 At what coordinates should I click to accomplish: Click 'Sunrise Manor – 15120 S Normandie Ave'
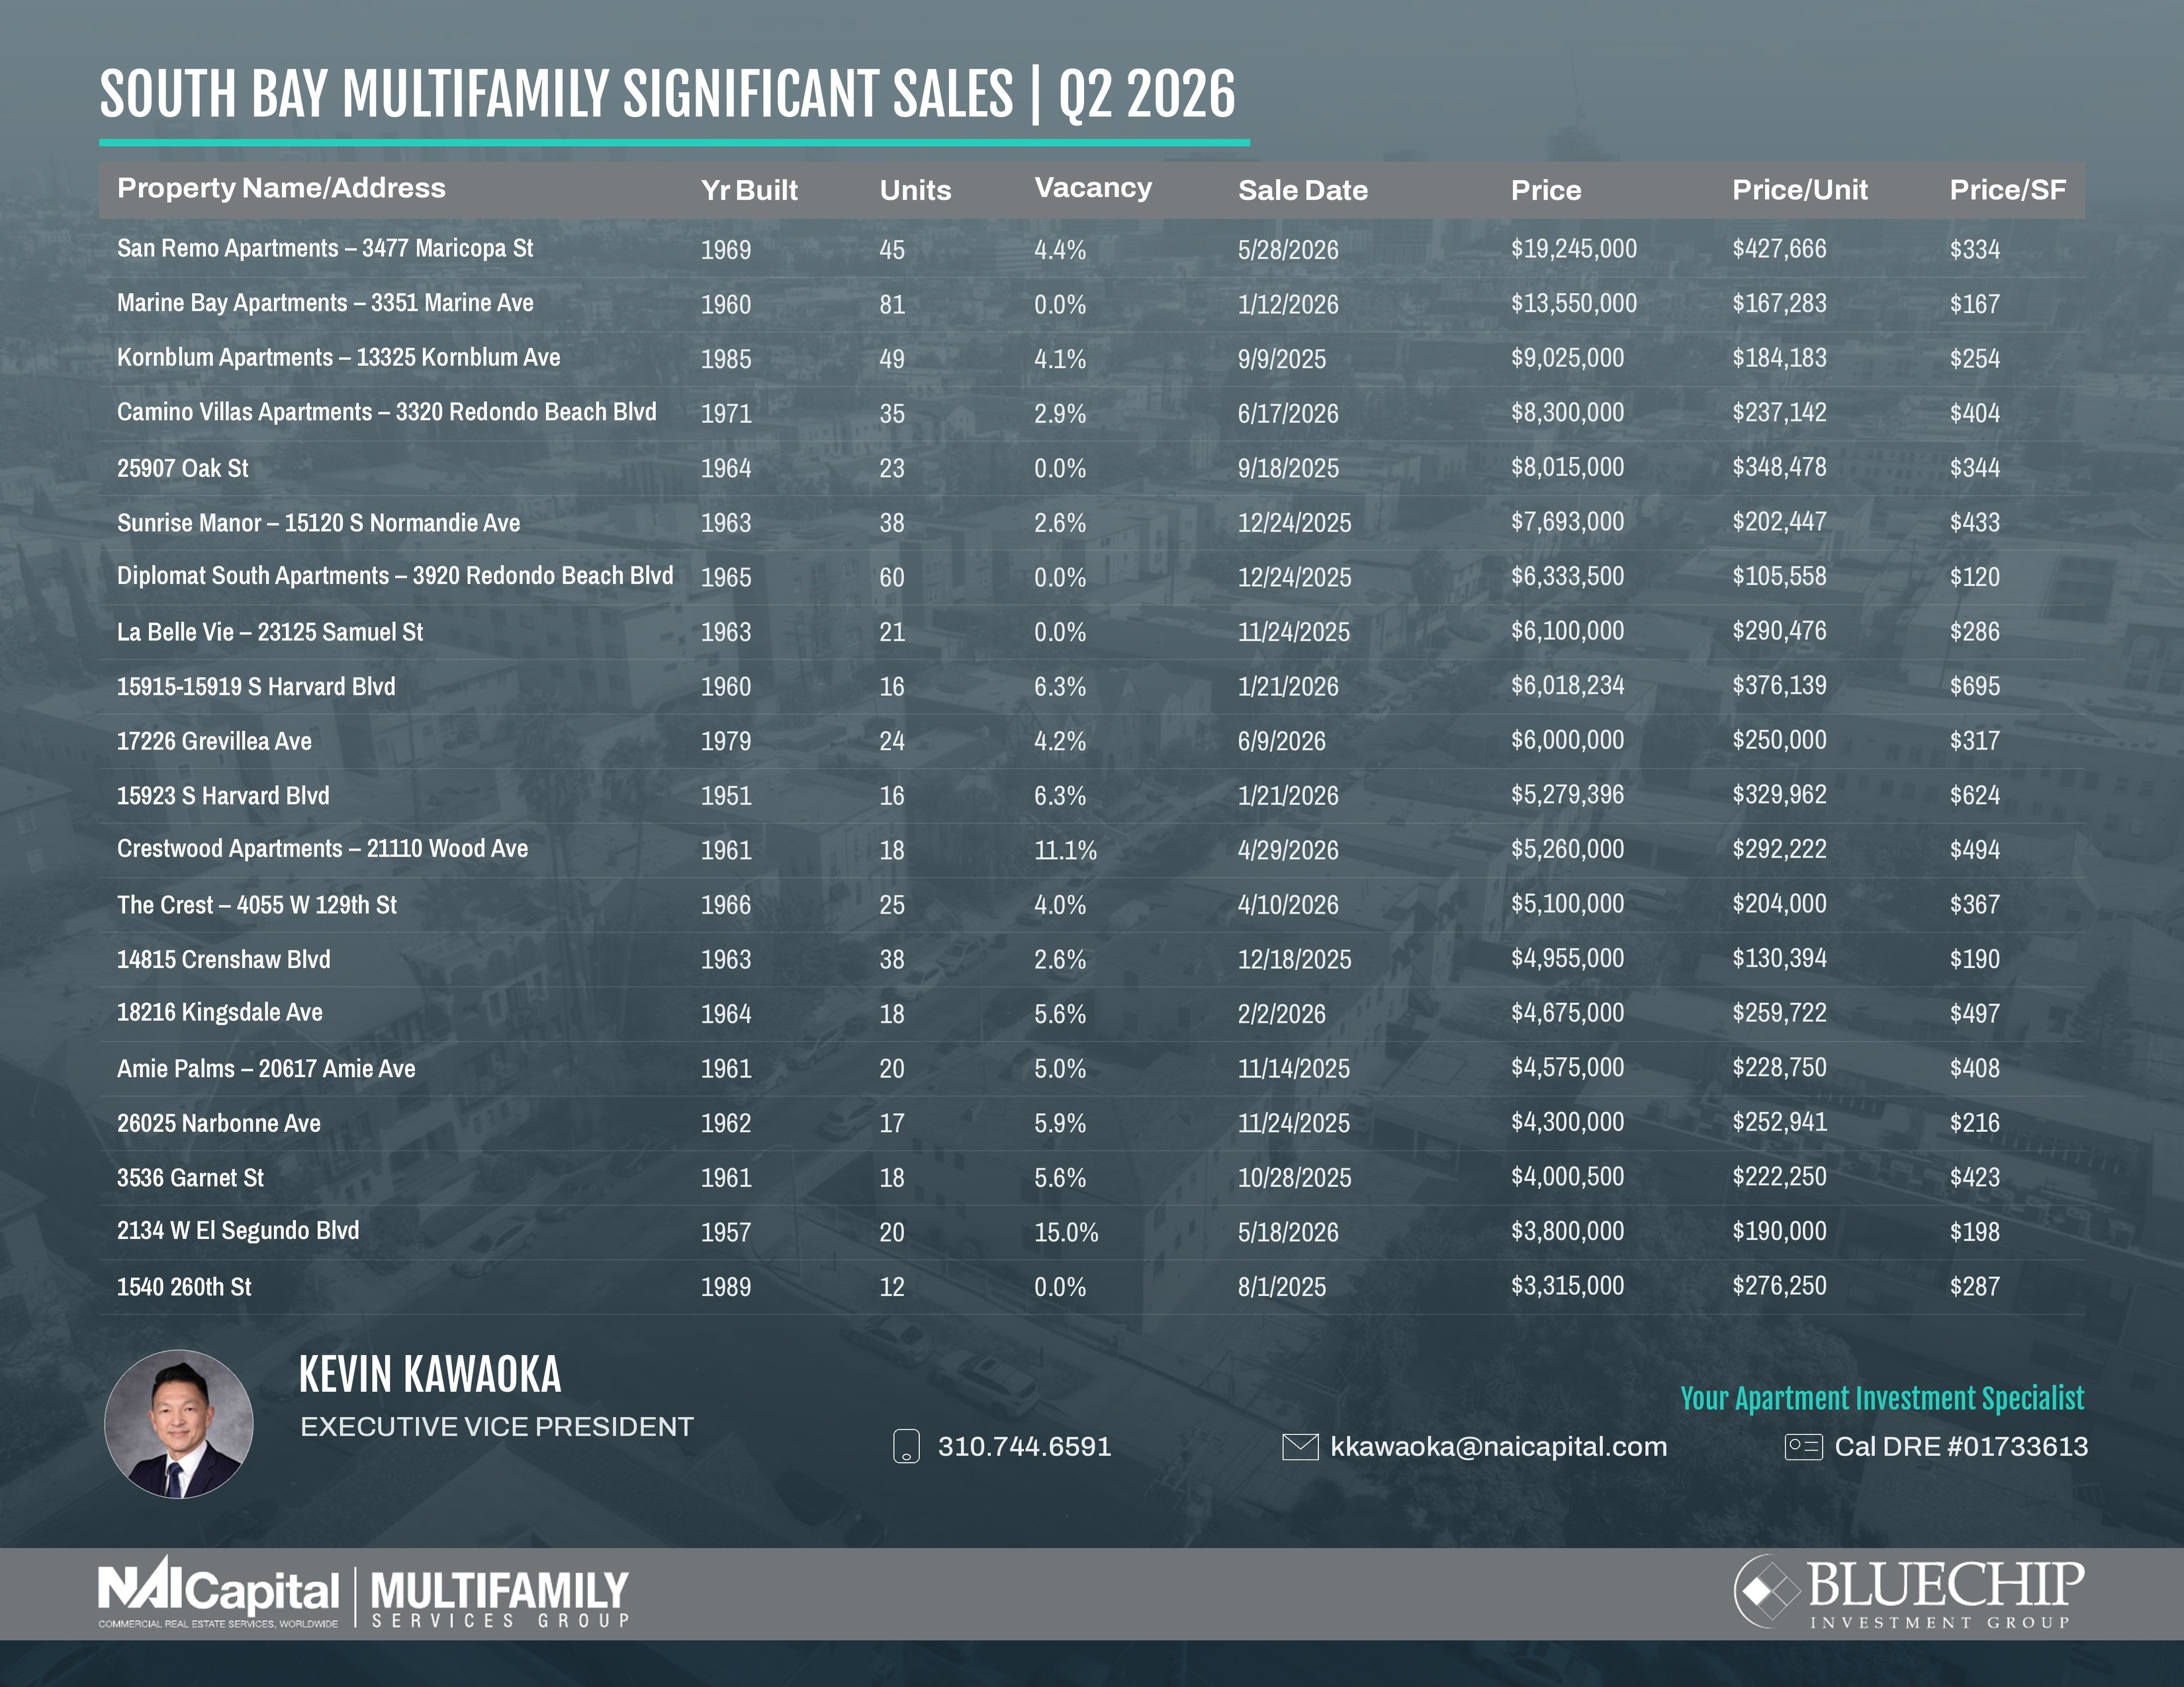[318, 523]
